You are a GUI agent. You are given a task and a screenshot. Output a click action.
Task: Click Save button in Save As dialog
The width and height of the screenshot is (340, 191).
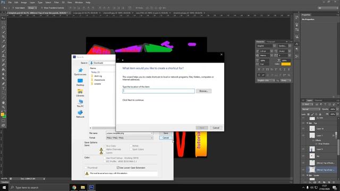coord(166,133)
